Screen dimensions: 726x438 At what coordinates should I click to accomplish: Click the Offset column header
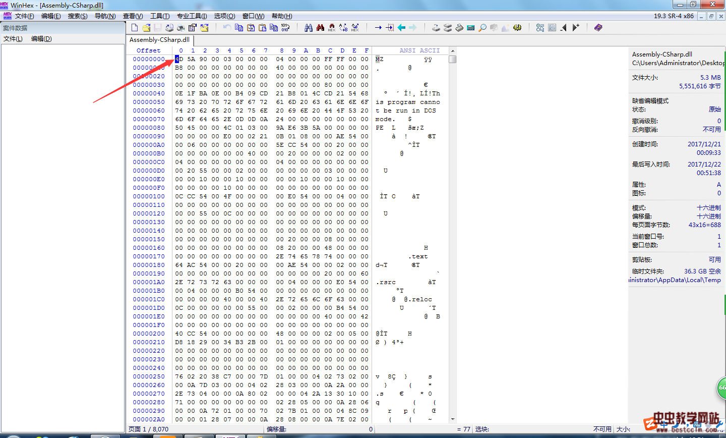(149, 50)
